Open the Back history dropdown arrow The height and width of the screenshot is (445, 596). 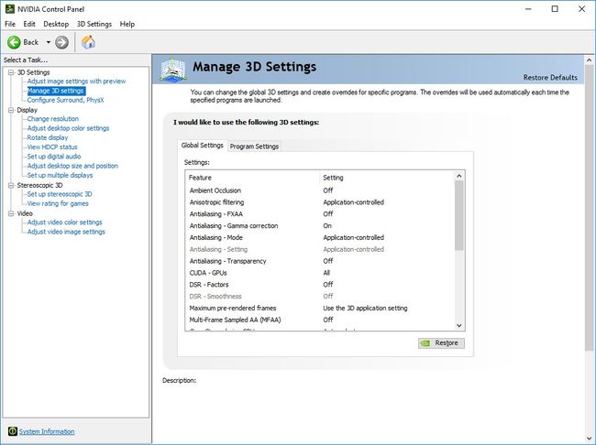(x=49, y=42)
